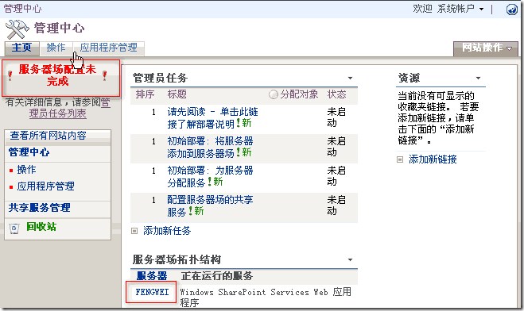Switch to the 操作 tab

coord(56,48)
